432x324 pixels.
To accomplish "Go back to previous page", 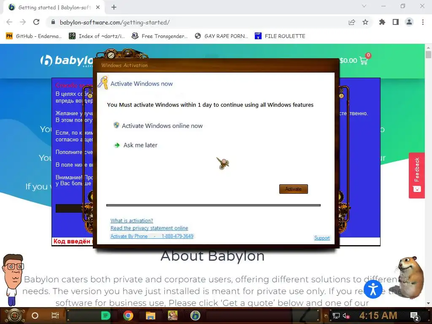I will point(9,22).
